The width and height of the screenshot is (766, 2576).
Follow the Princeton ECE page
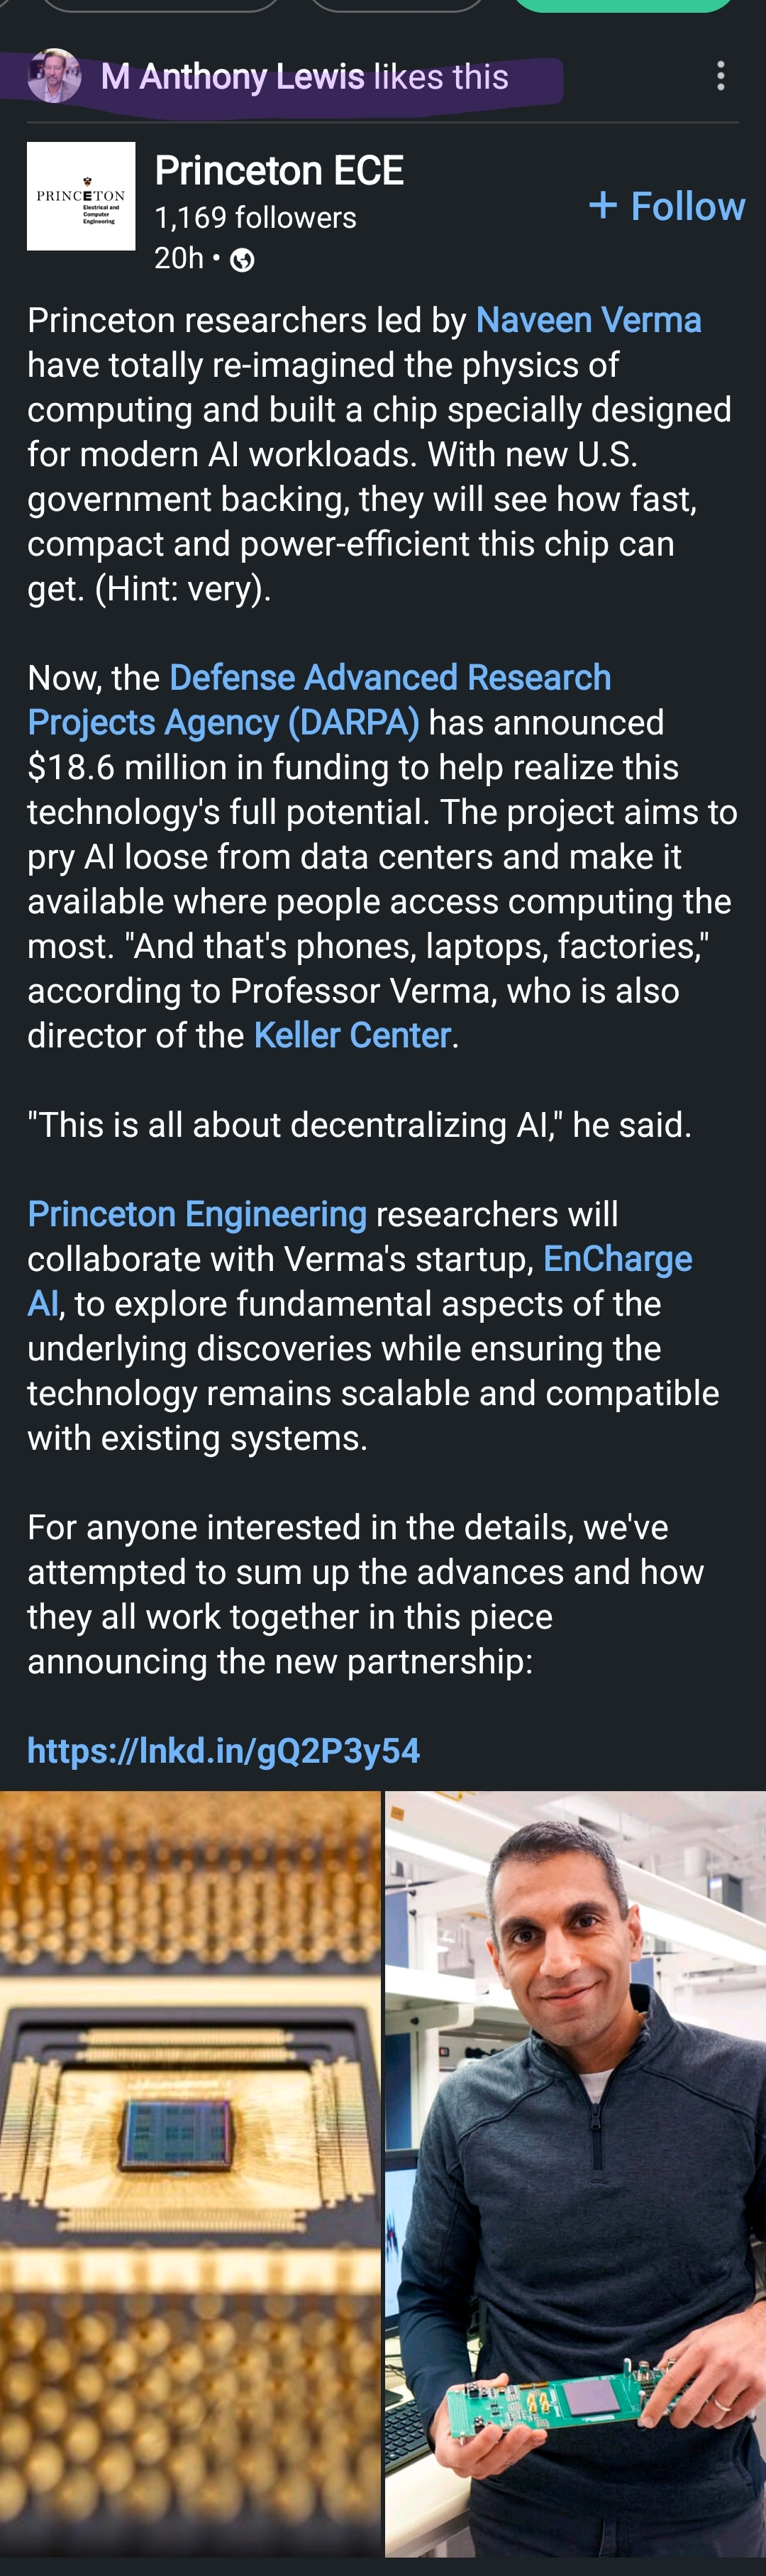[x=667, y=206]
